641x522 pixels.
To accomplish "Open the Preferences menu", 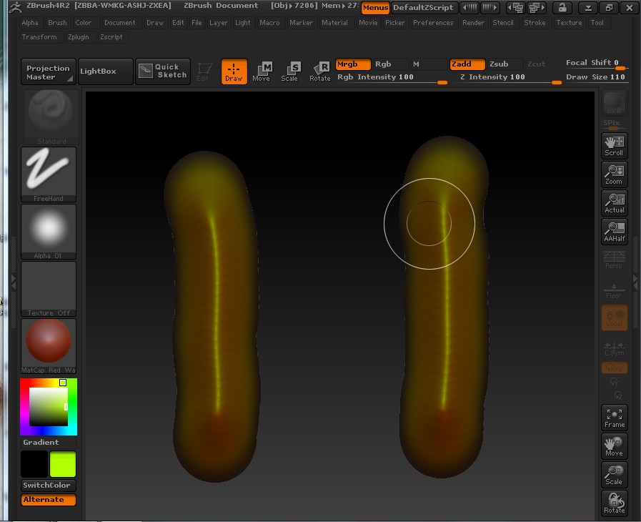I will [x=433, y=22].
